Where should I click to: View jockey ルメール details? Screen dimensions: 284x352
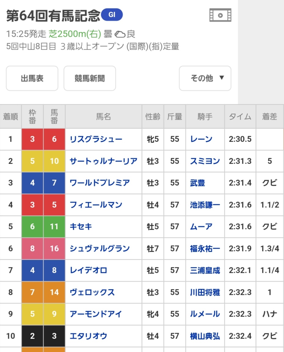205,314
